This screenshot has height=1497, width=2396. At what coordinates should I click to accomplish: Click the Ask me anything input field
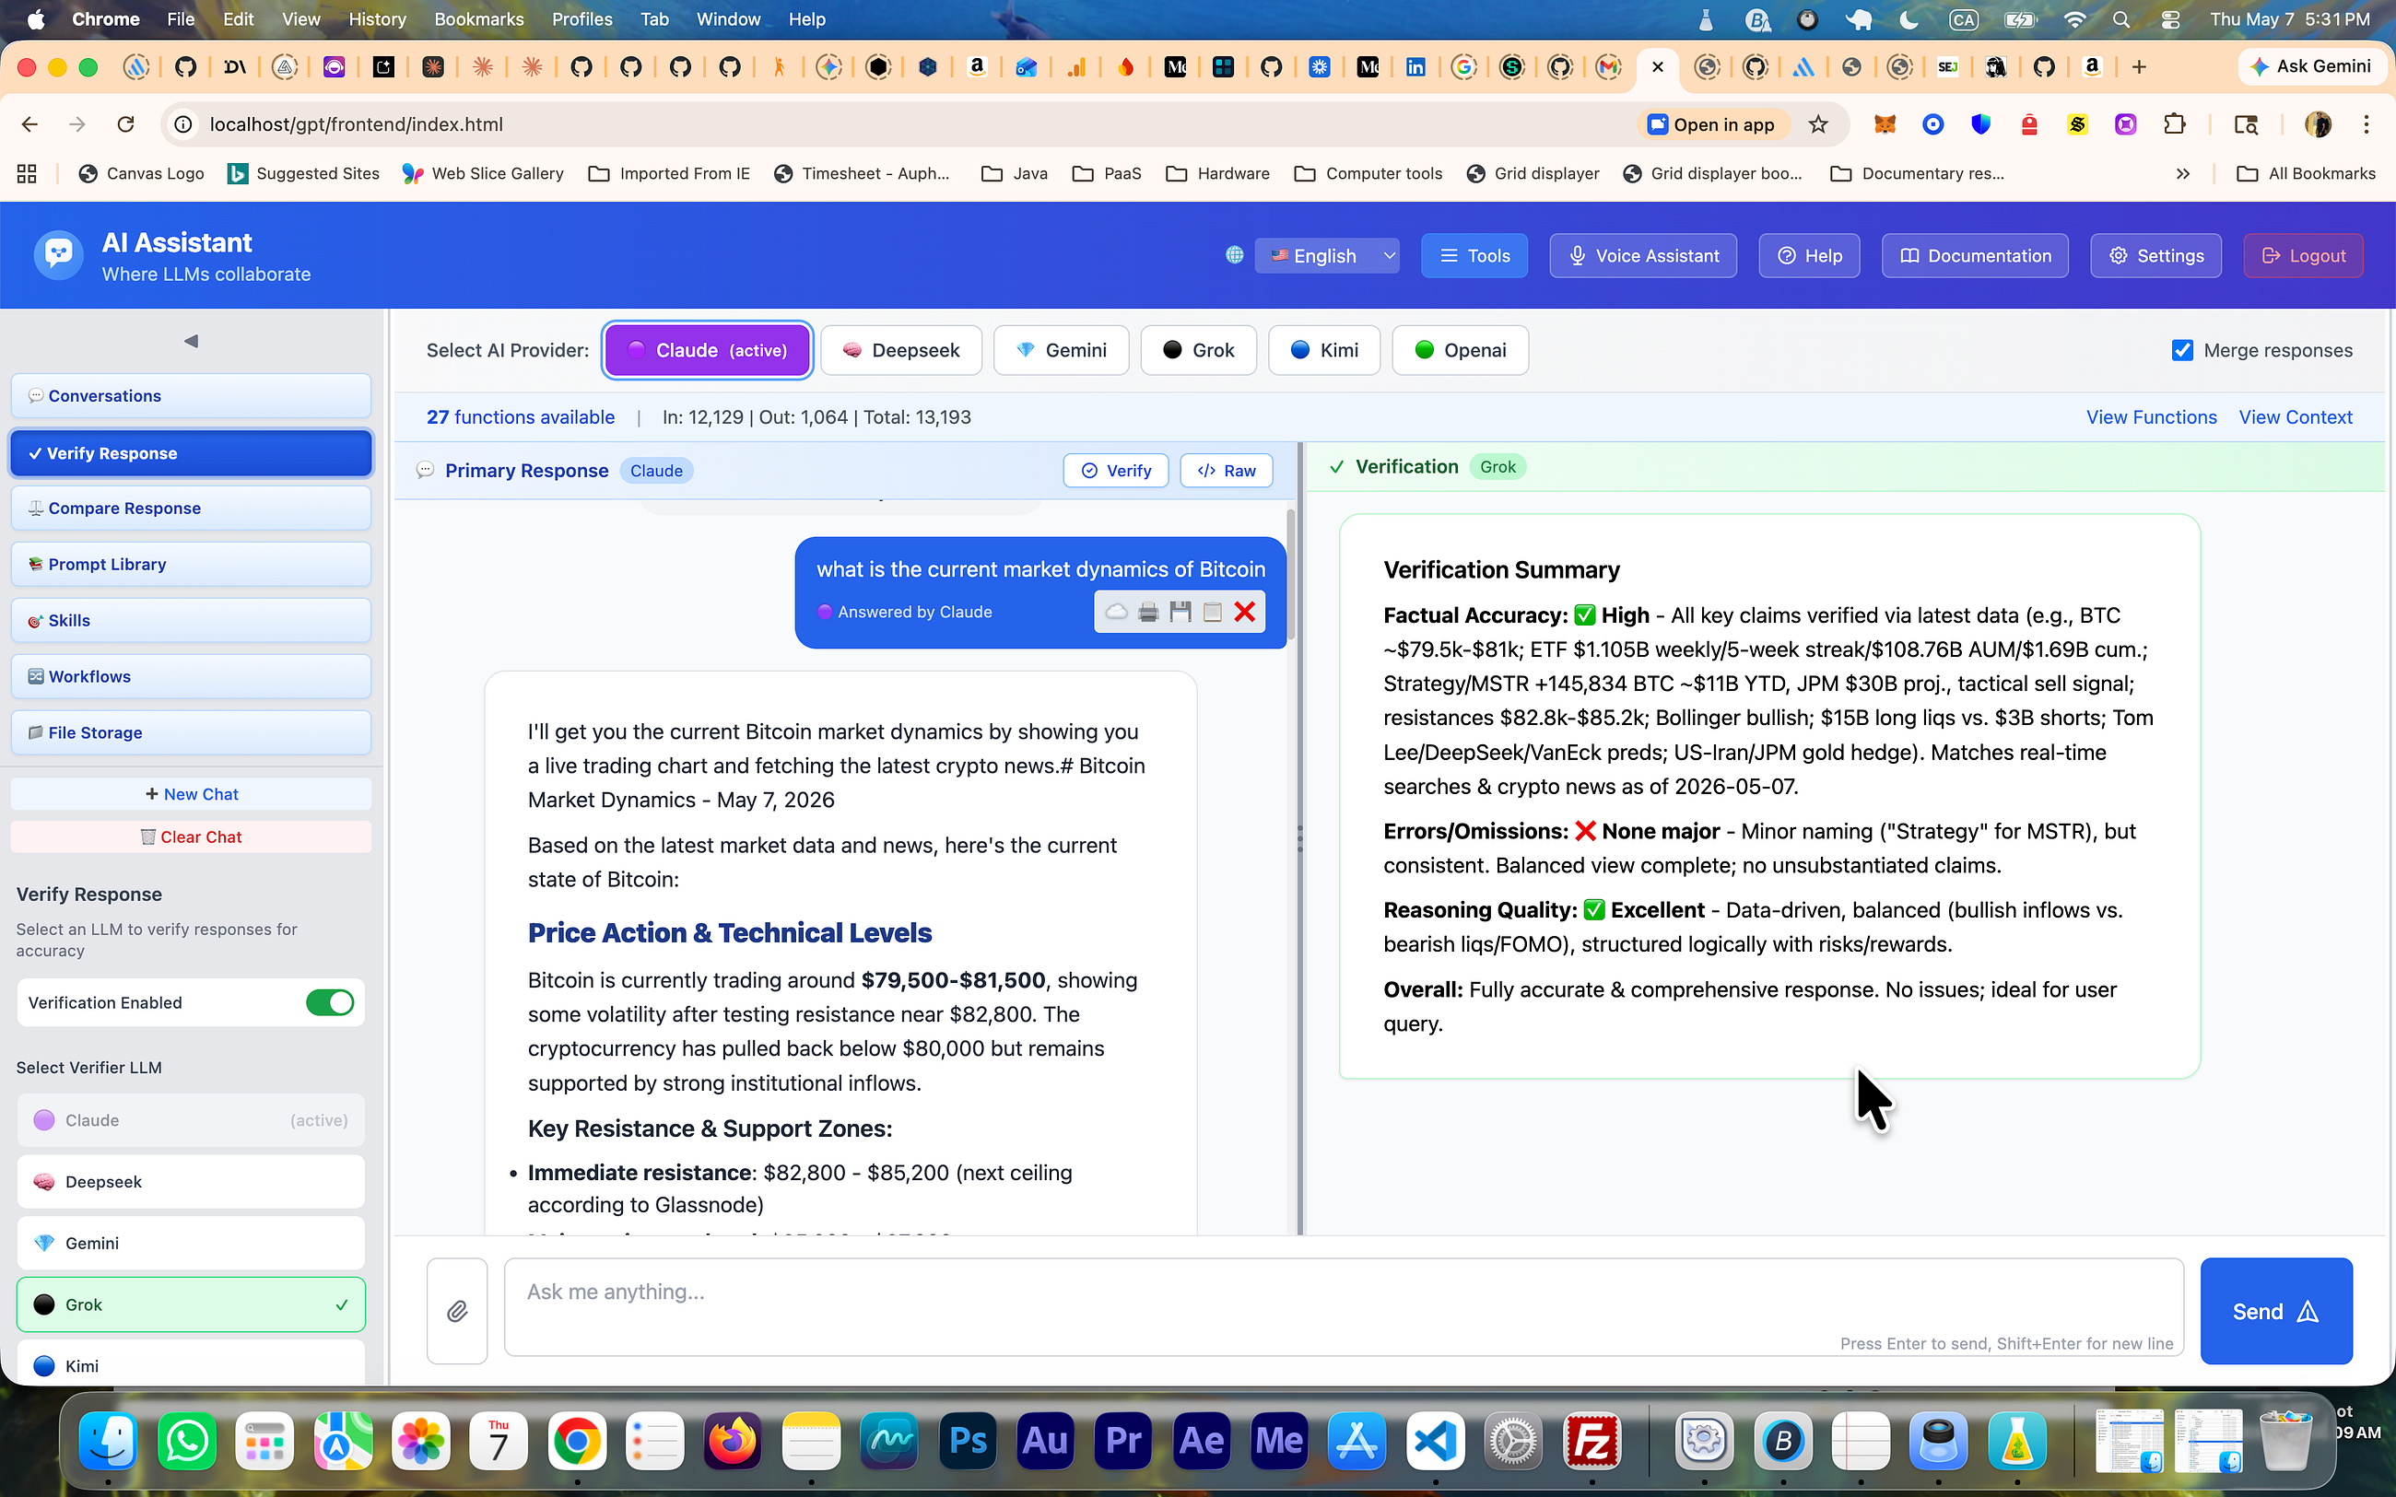1344,1307
